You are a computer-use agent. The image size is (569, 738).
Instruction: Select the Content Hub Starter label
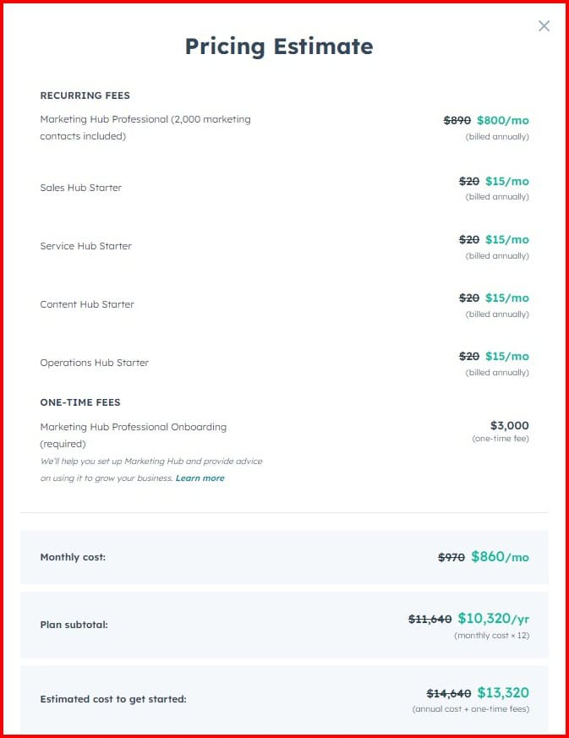coord(87,304)
